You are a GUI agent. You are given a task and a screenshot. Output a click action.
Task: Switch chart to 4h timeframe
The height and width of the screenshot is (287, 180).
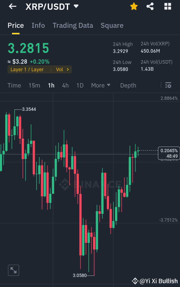click(x=65, y=85)
